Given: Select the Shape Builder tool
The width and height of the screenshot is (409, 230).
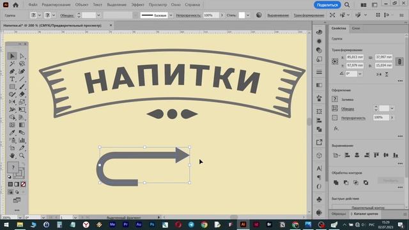Looking at the screenshot, I should [12, 117].
